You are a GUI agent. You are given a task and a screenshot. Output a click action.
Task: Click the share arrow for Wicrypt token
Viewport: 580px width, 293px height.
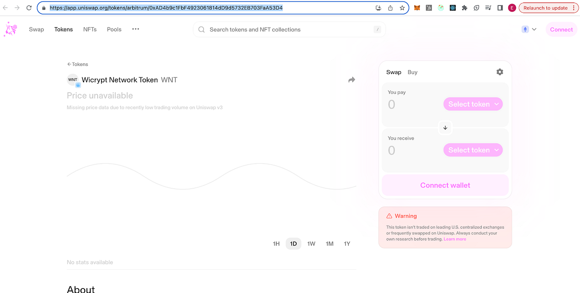click(351, 80)
